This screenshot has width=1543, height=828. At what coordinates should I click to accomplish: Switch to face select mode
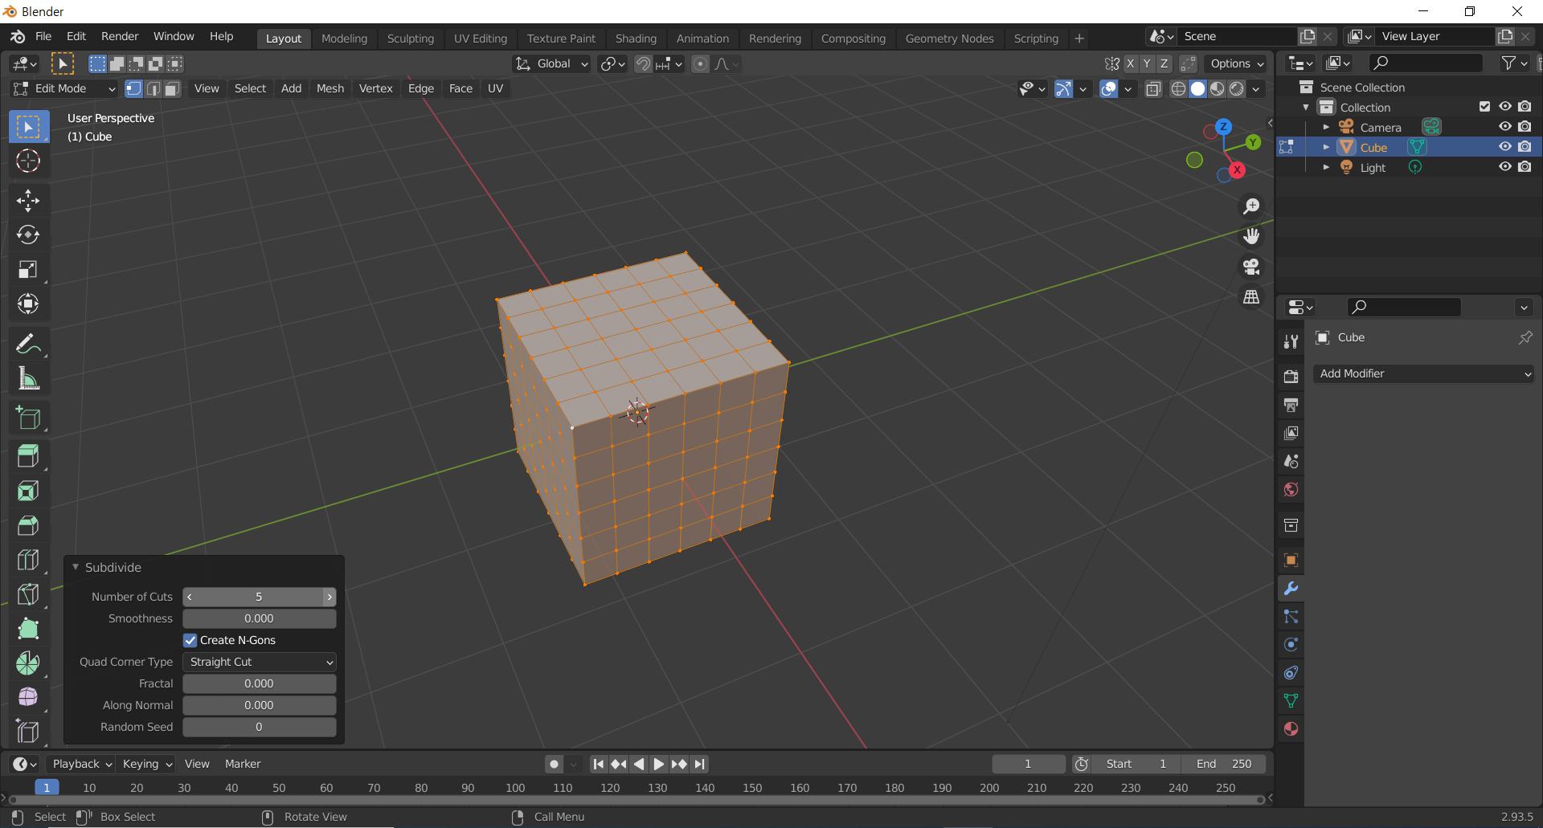click(172, 88)
